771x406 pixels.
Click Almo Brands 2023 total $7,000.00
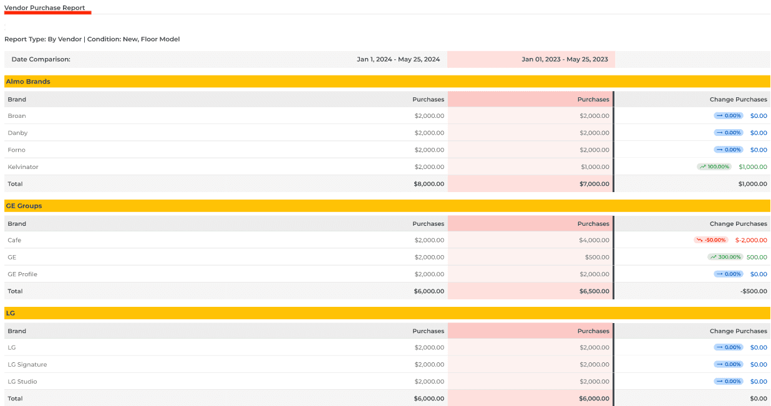coord(593,184)
